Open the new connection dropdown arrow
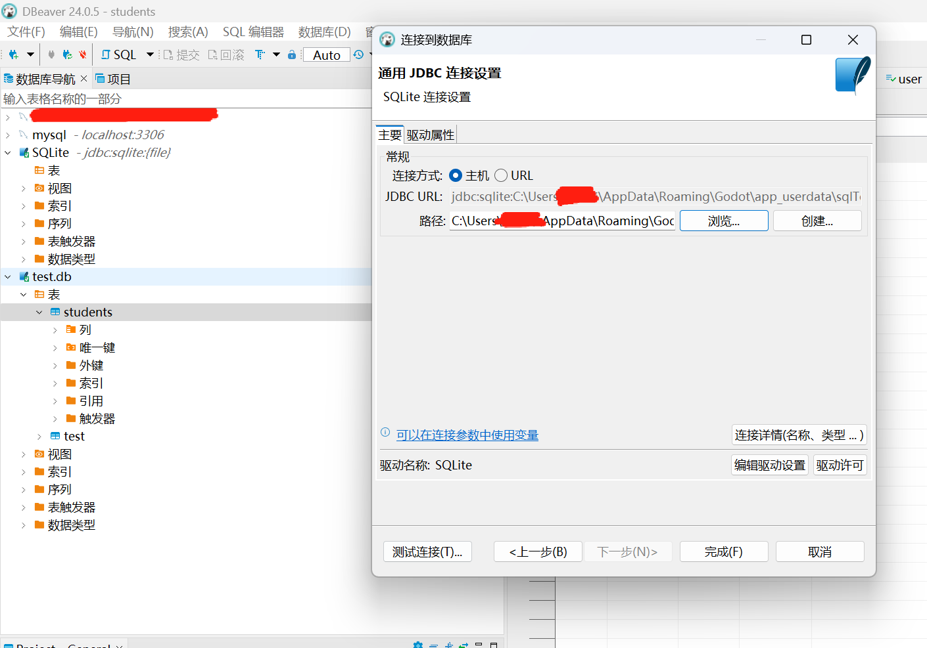The width and height of the screenshot is (927, 648). click(30, 54)
